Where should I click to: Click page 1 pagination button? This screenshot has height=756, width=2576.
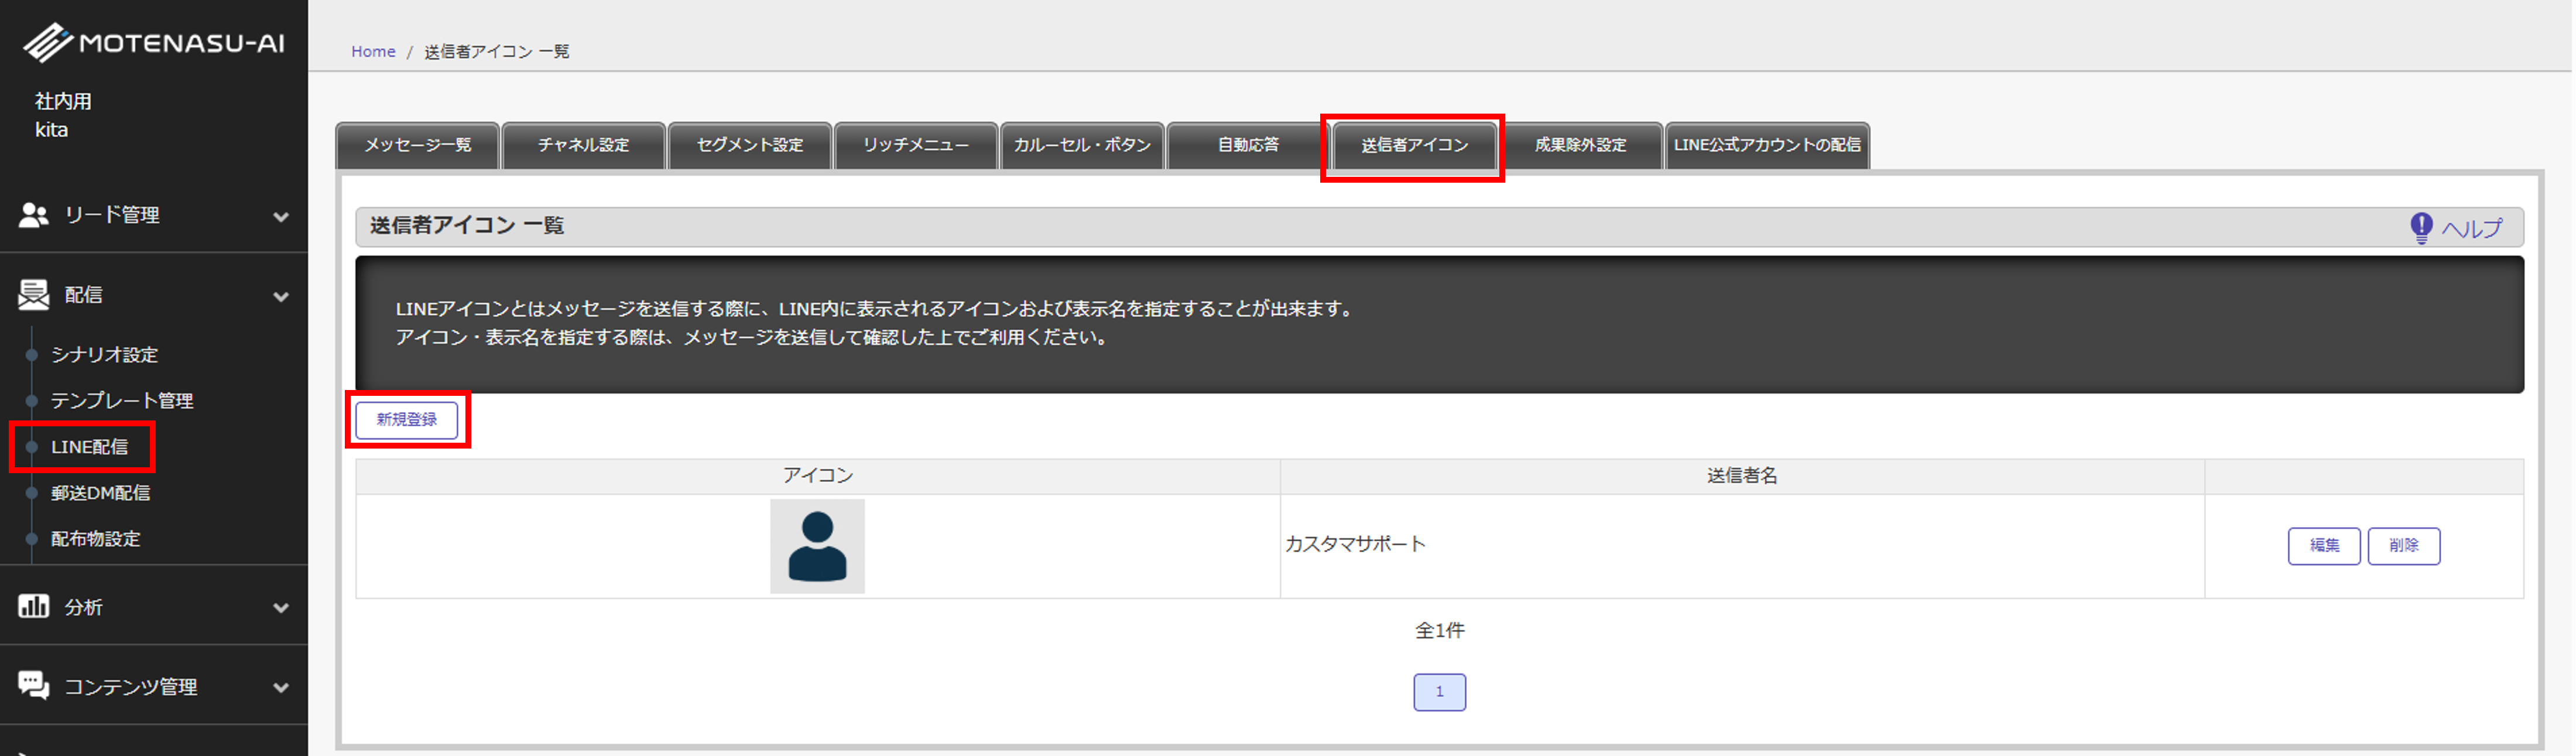tap(1439, 692)
